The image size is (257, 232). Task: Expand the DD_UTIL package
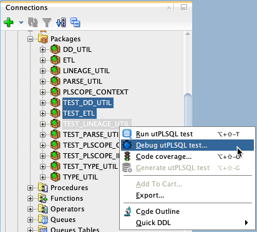tap(42, 49)
